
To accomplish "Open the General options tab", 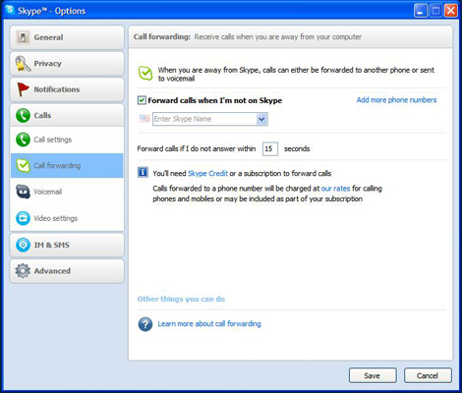I will (67, 37).
